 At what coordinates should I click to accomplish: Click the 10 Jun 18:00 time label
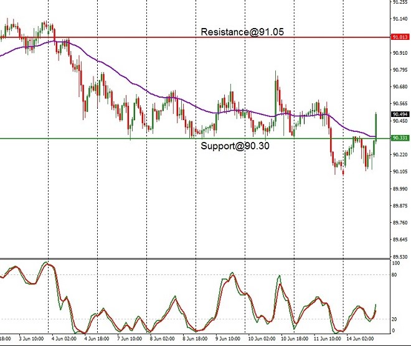[x=295, y=339]
